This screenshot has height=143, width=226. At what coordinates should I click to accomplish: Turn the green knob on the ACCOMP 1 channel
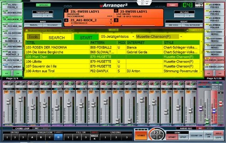(x=48, y=84)
